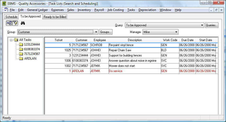Toggle the group tree view toolbar button

9,23
